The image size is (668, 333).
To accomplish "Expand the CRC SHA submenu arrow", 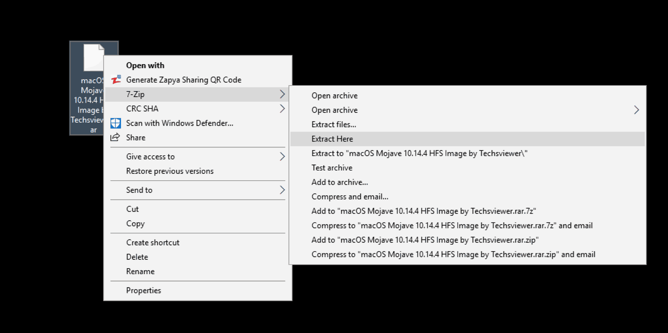I will [282, 109].
